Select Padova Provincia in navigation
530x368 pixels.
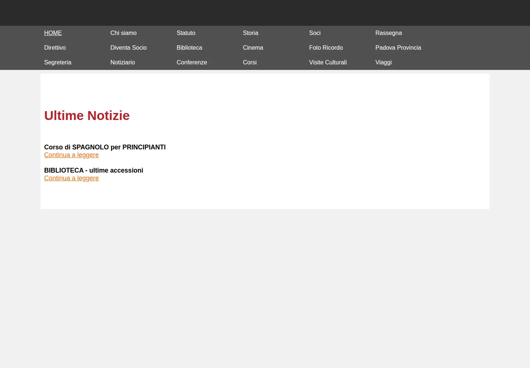tap(398, 47)
